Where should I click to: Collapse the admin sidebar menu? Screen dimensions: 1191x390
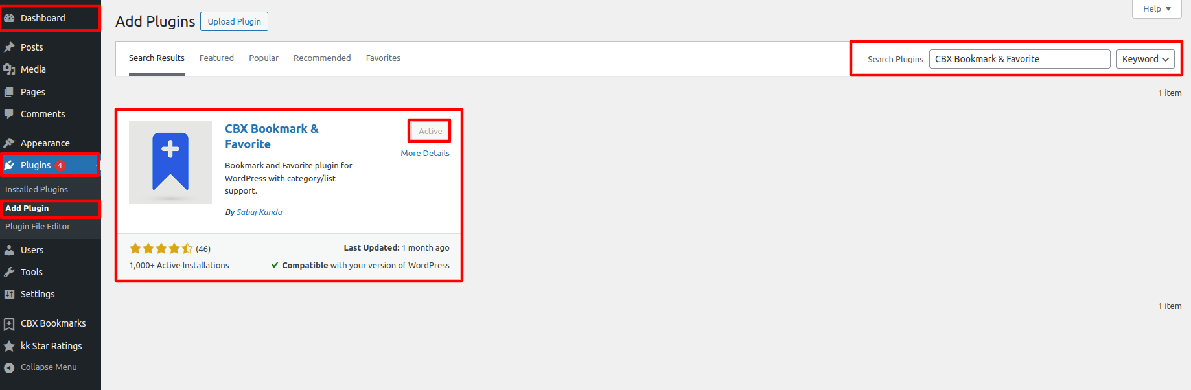click(x=48, y=367)
